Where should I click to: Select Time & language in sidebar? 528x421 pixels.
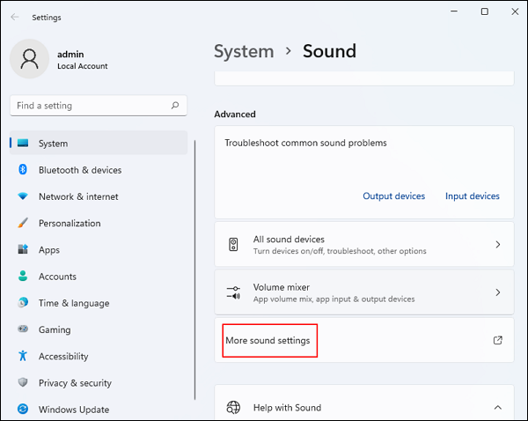[74, 303]
